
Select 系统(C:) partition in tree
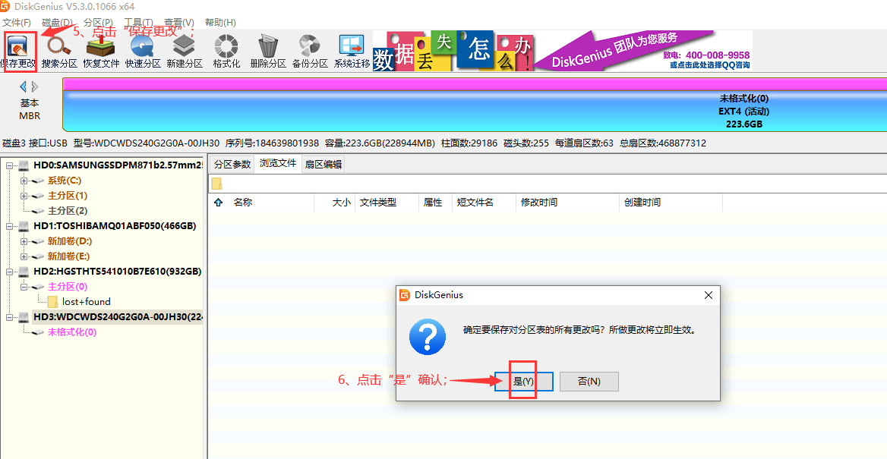(x=64, y=181)
